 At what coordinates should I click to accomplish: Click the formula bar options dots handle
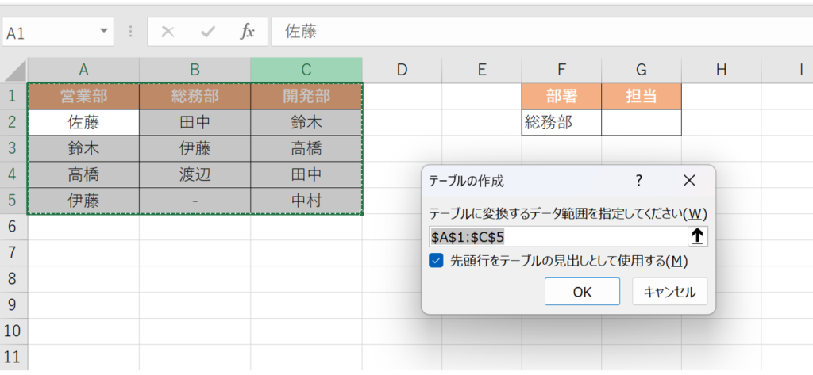coord(131,32)
